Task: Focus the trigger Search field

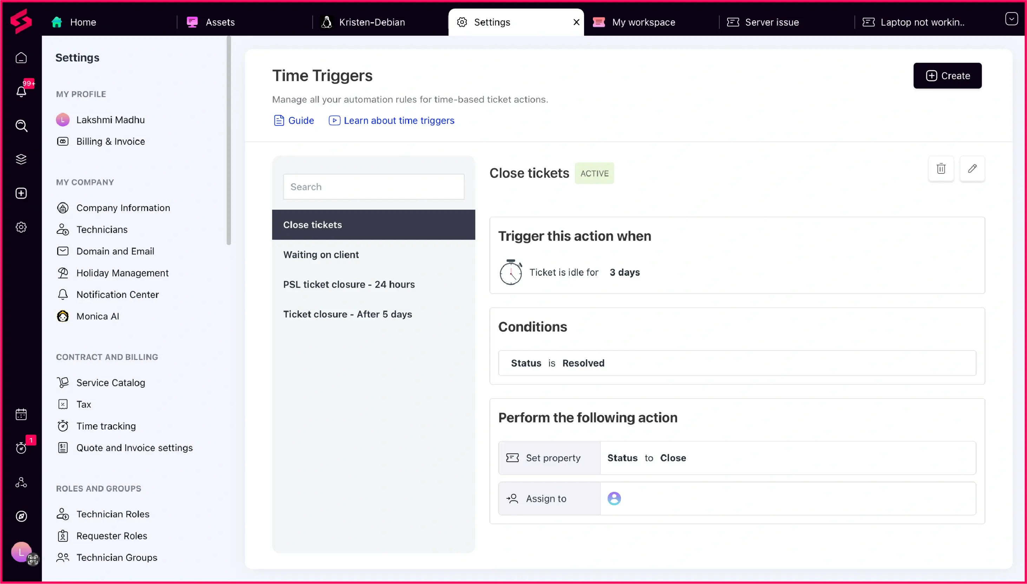Action: pyautogui.click(x=373, y=187)
